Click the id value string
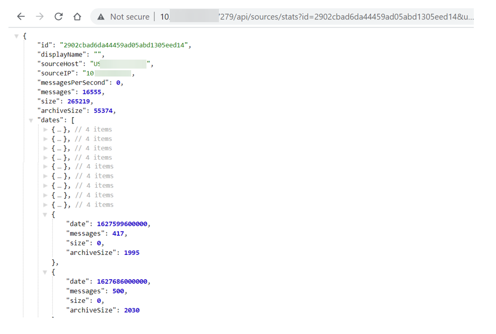This screenshot has width=496, height=334. 124,45
